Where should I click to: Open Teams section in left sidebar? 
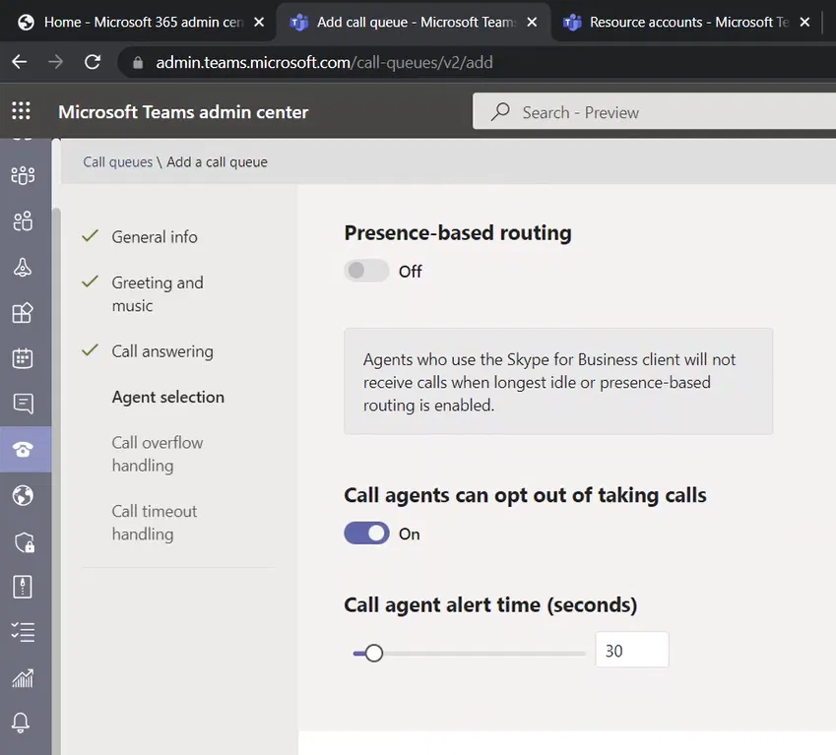tap(22, 175)
